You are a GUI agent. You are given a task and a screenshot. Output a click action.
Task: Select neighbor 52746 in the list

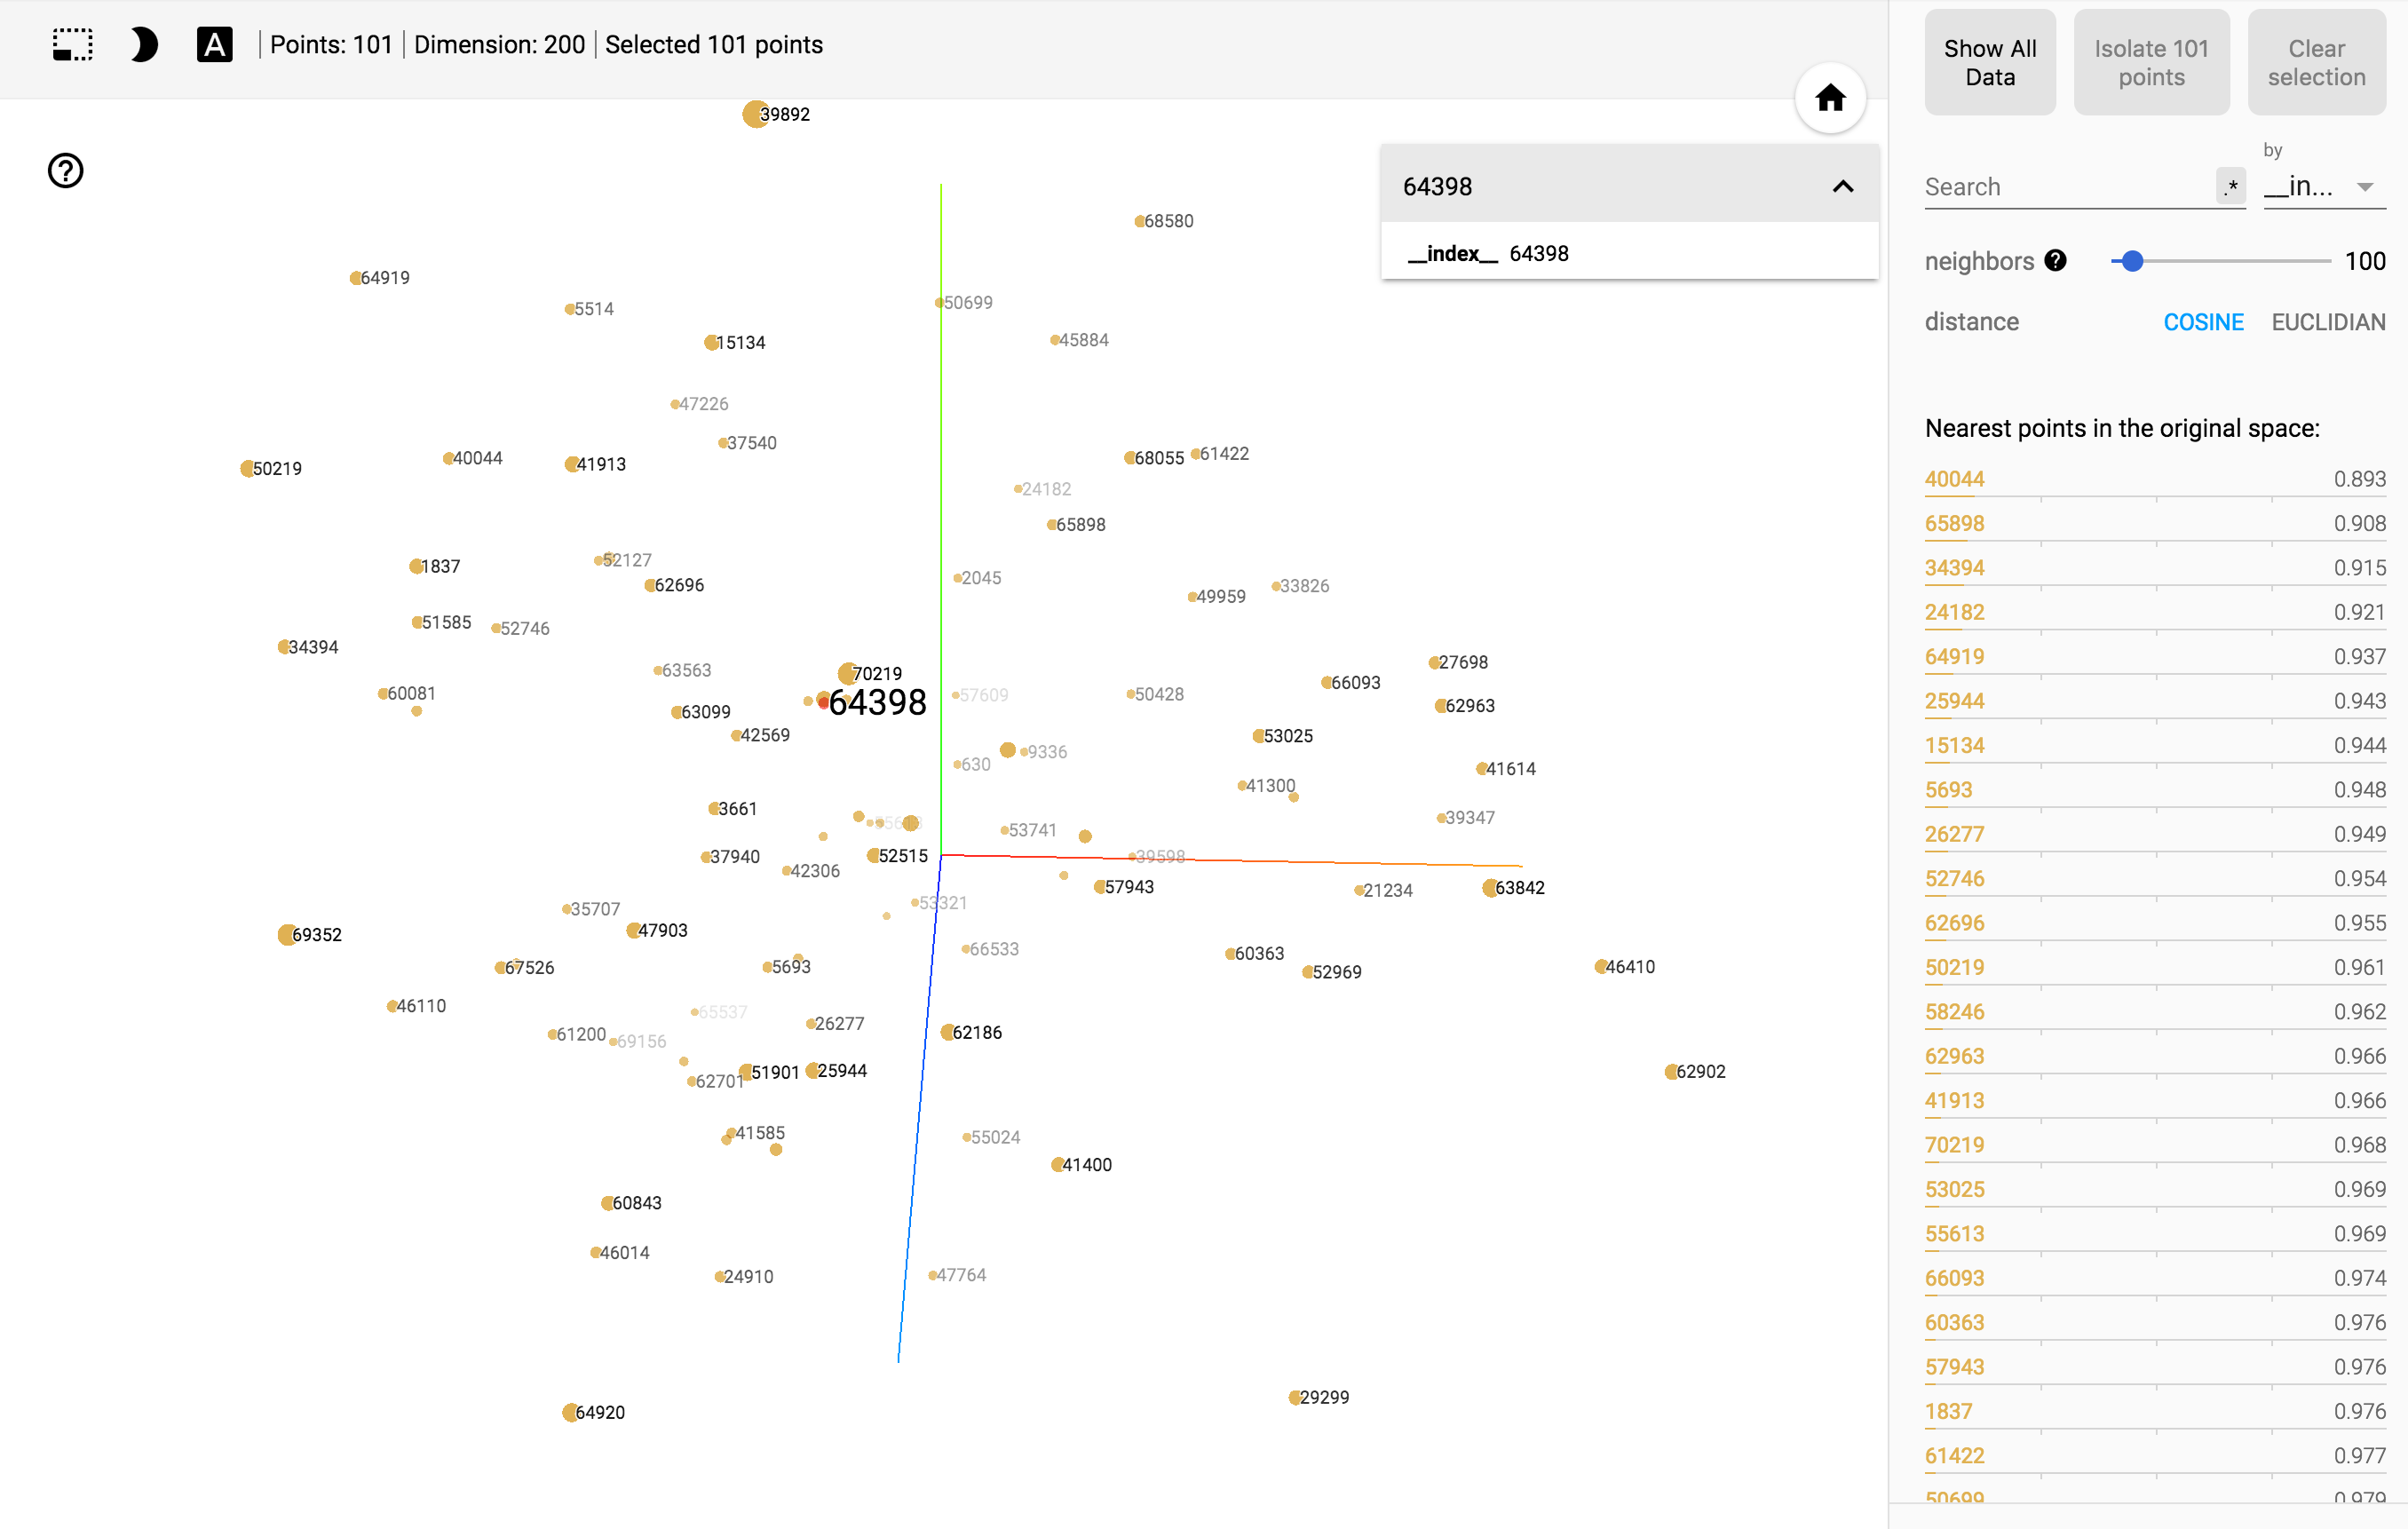click(x=2155, y=879)
